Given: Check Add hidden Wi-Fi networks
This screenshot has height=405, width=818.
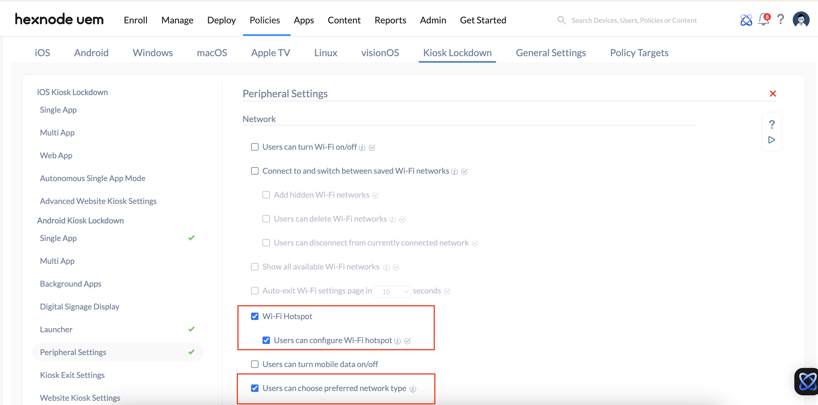Looking at the screenshot, I should [266, 195].
